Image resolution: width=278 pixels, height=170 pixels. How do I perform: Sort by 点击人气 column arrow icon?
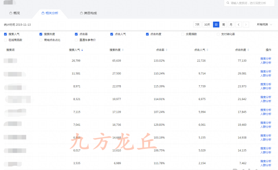point(207,50)
